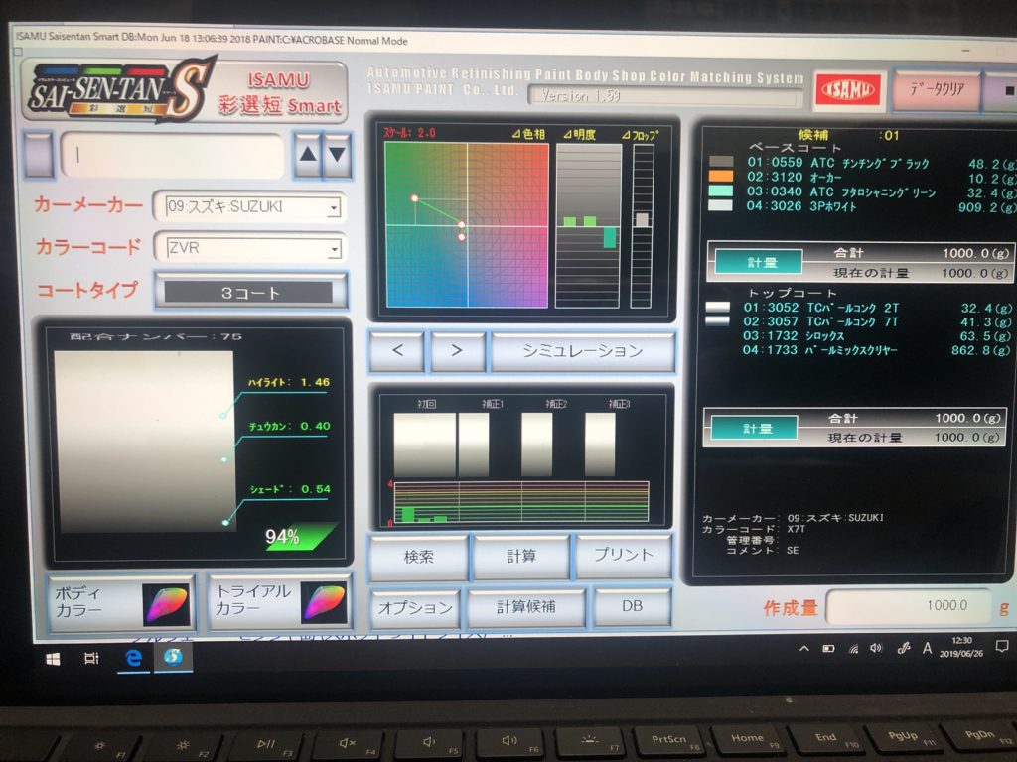Viewport: 1017px width, 762px height.
Task: Click the 計算候補 button
Action: pos(526,607)
